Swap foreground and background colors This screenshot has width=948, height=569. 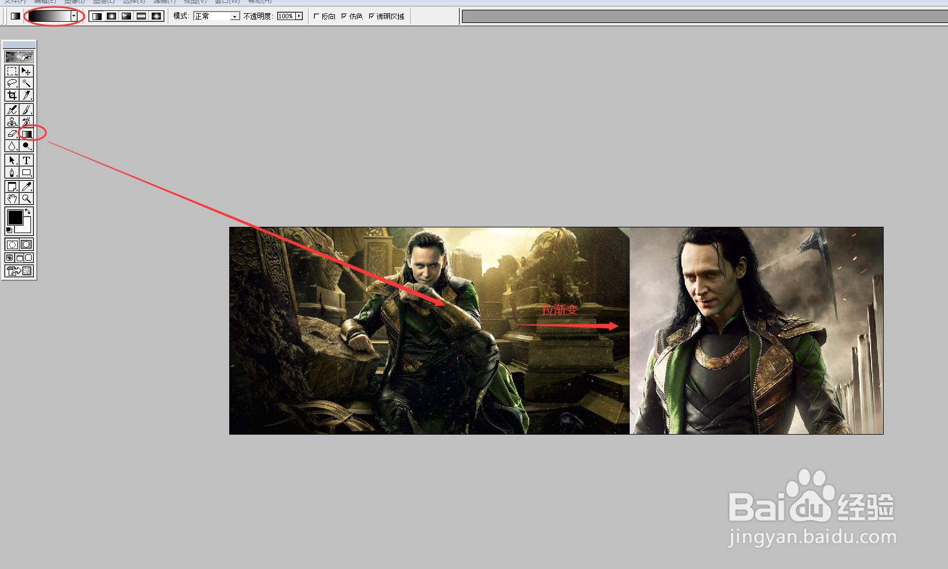28,211
